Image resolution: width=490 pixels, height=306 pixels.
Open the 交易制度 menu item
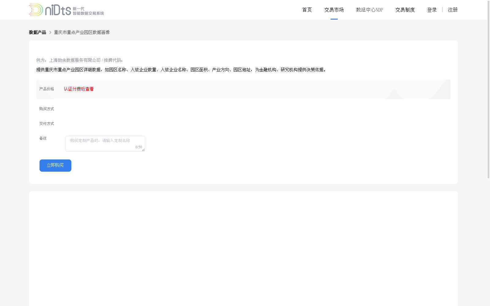point(405,10)
